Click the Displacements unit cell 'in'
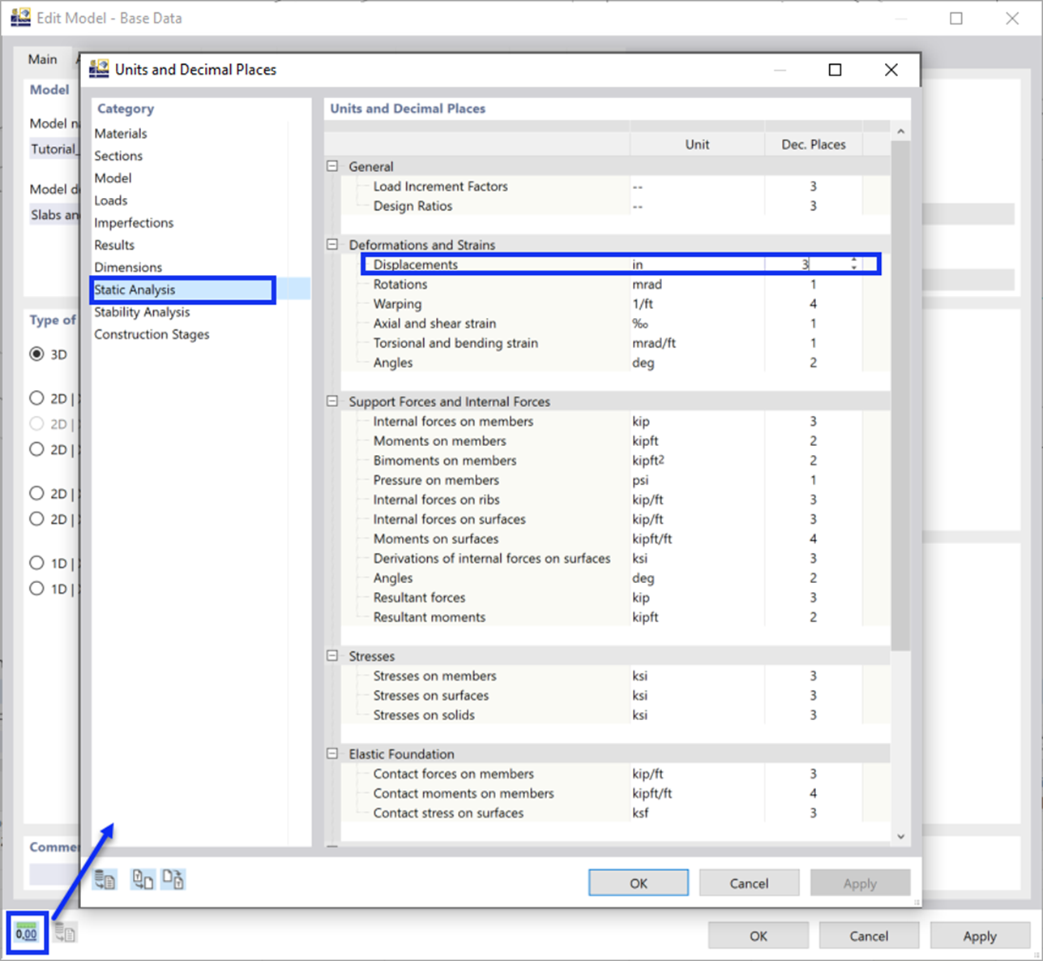The image size is (1043, 961). [697, 264]
